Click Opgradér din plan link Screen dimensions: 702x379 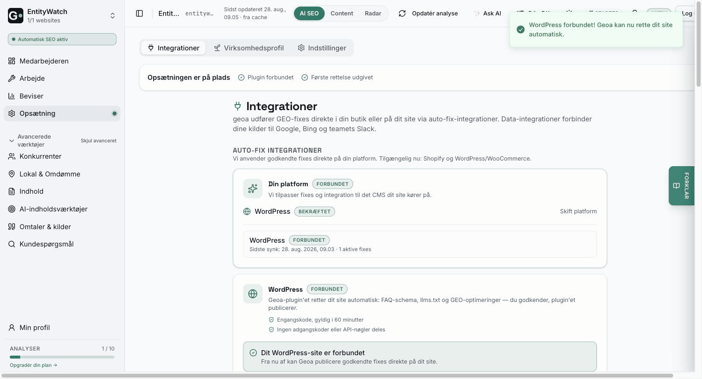[34, 365]
